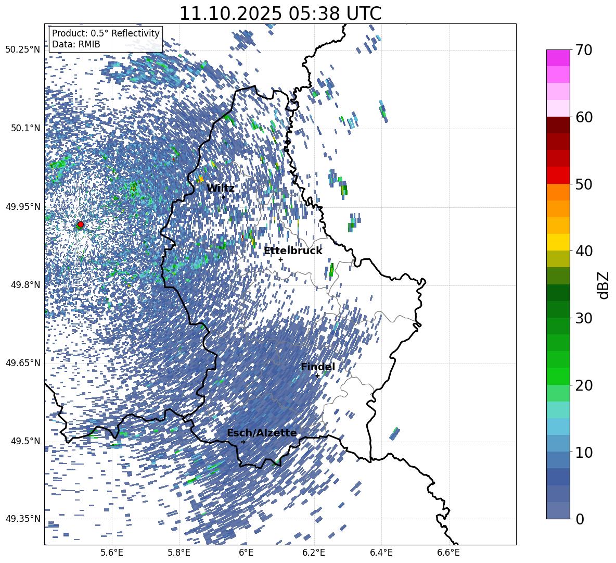Click the dark green colorbar segment near 30
The height and width of the screenshot is (563, 616).
tap(558, 309)
